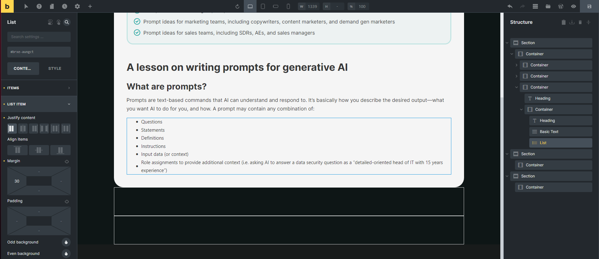The image size is (599, 259).
Task: Open the Templates folder icon
Action: 548,6
